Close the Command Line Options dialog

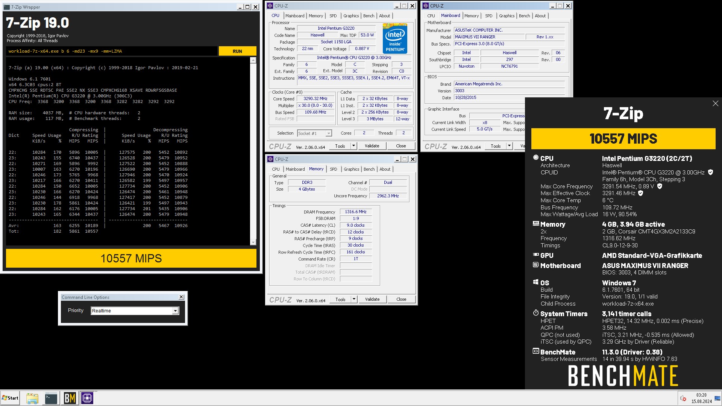click(x=181, y=297)
